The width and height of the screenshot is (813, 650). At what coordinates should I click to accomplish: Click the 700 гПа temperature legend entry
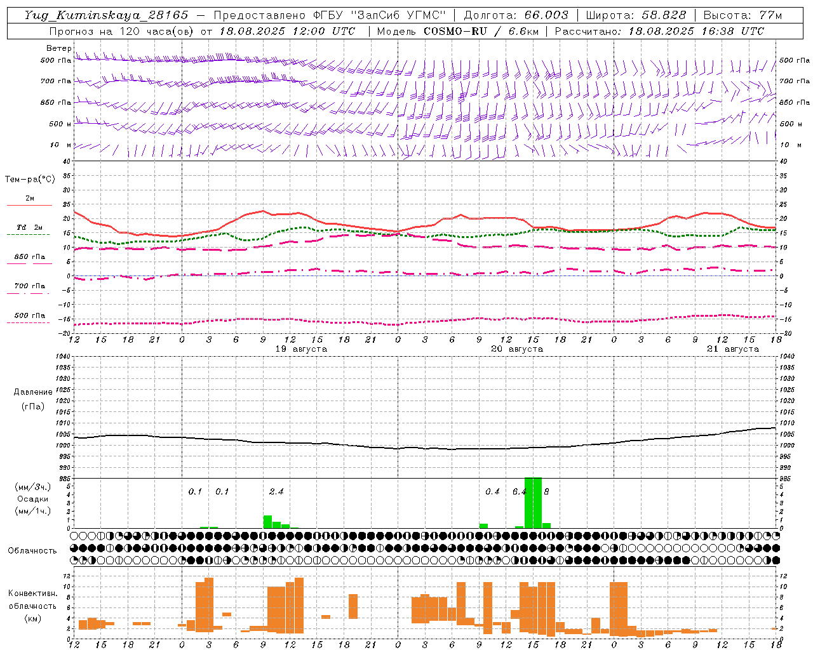[30, 286]
